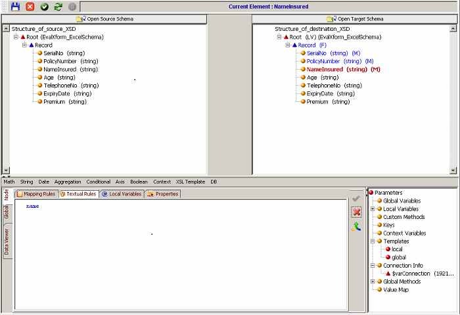Click orange ball icon beside Keys
460x315 pixels.
pos(379,225)
